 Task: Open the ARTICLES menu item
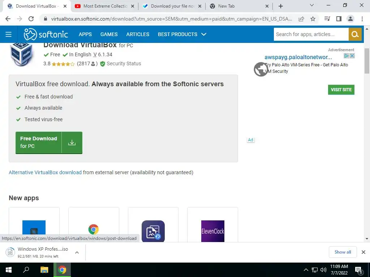click(138, 34)
